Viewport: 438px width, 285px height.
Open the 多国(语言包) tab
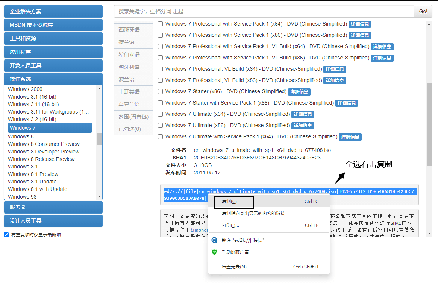tap(133, 117)
